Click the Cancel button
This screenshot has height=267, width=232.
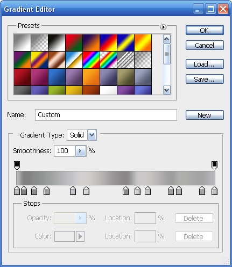click(x=205, y=45)
